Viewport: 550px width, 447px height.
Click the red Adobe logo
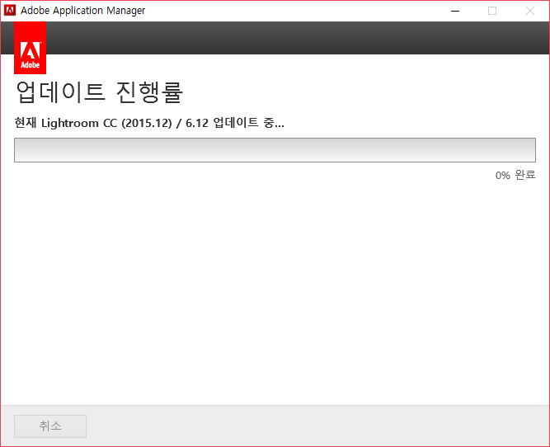pos(31,48)
